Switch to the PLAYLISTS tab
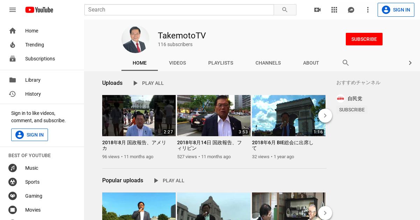This screenshot has width=420, height=220. [x=220, y=63]
